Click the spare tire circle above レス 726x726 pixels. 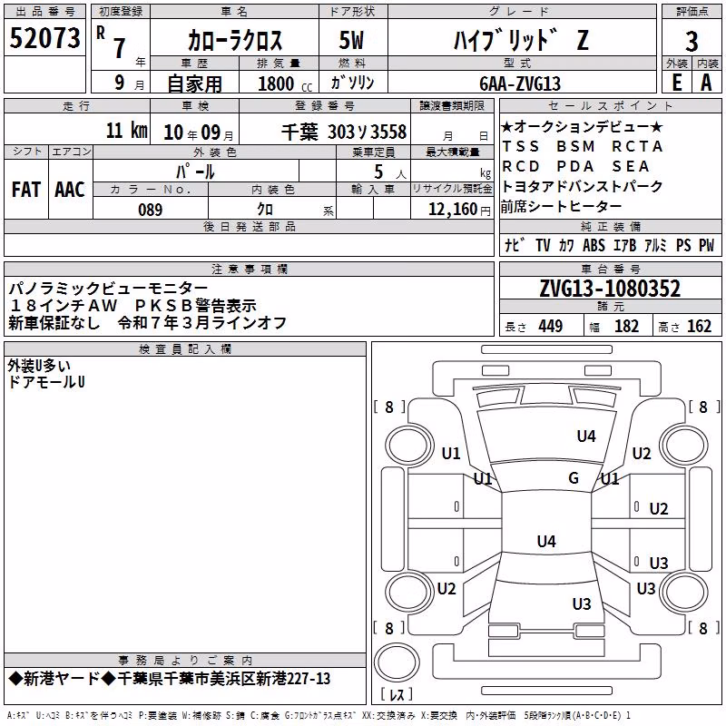[x=397, y=662]
